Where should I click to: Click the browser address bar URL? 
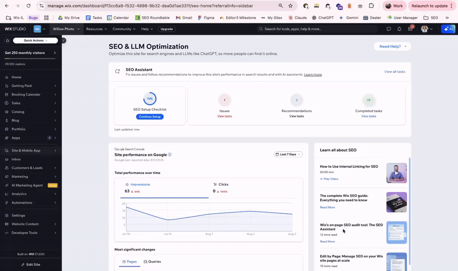pyautogui.click(x=150, y=6)
